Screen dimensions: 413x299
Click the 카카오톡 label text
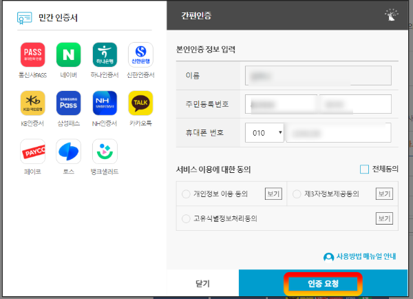140,123
